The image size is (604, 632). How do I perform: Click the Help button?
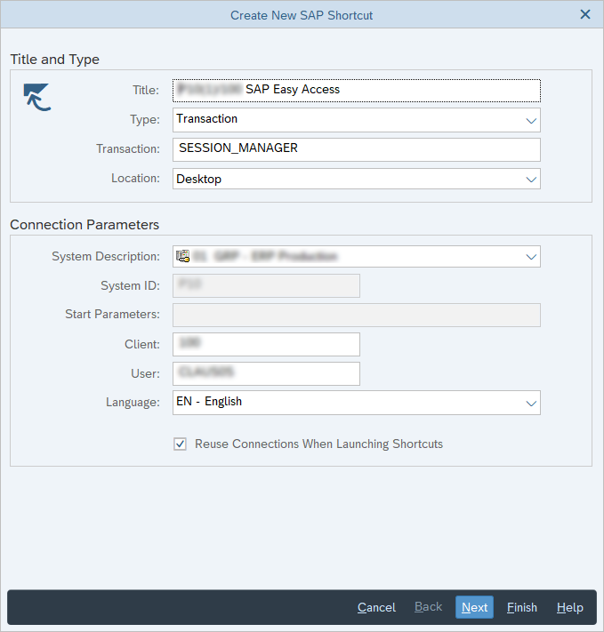pos(569,607)
